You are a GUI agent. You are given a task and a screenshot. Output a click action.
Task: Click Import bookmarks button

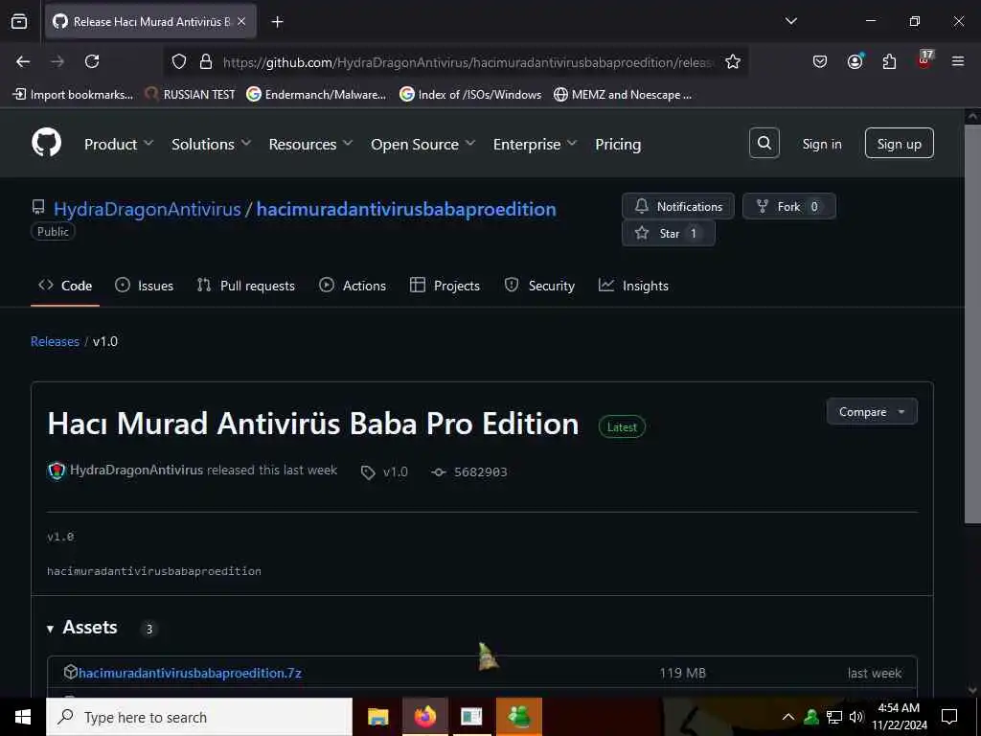pos(73,95)
